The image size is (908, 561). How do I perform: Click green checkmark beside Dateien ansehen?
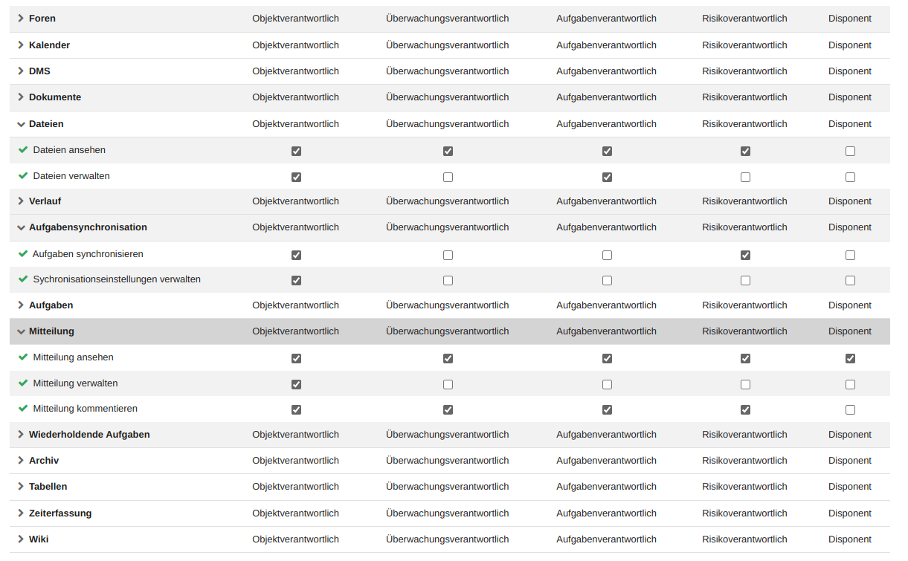(23, 150)
